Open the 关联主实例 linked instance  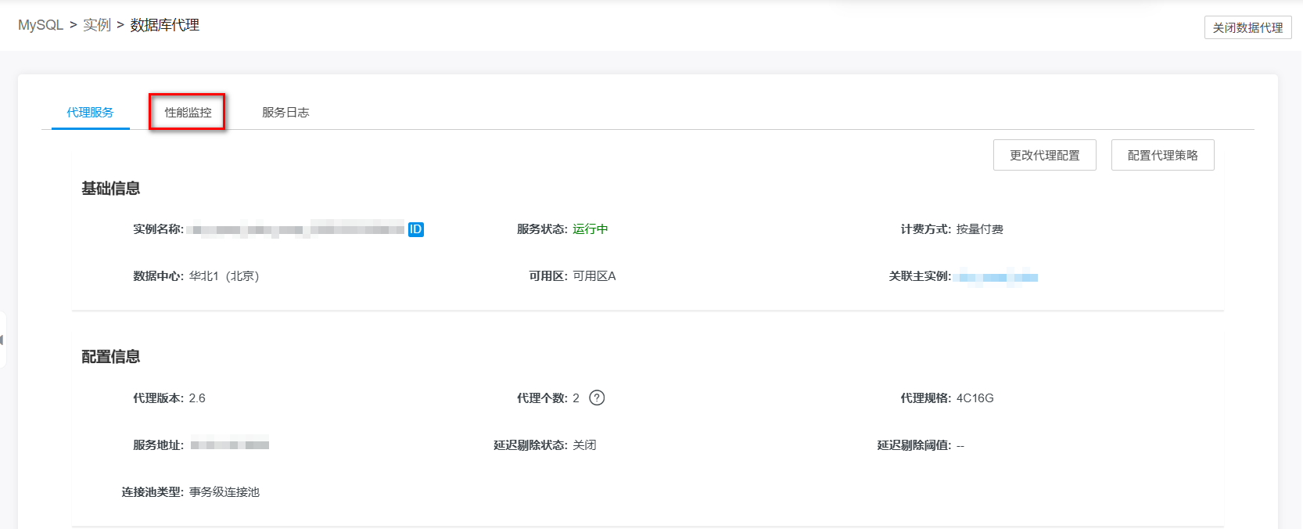pyautogui.click(x=998, y=277)
